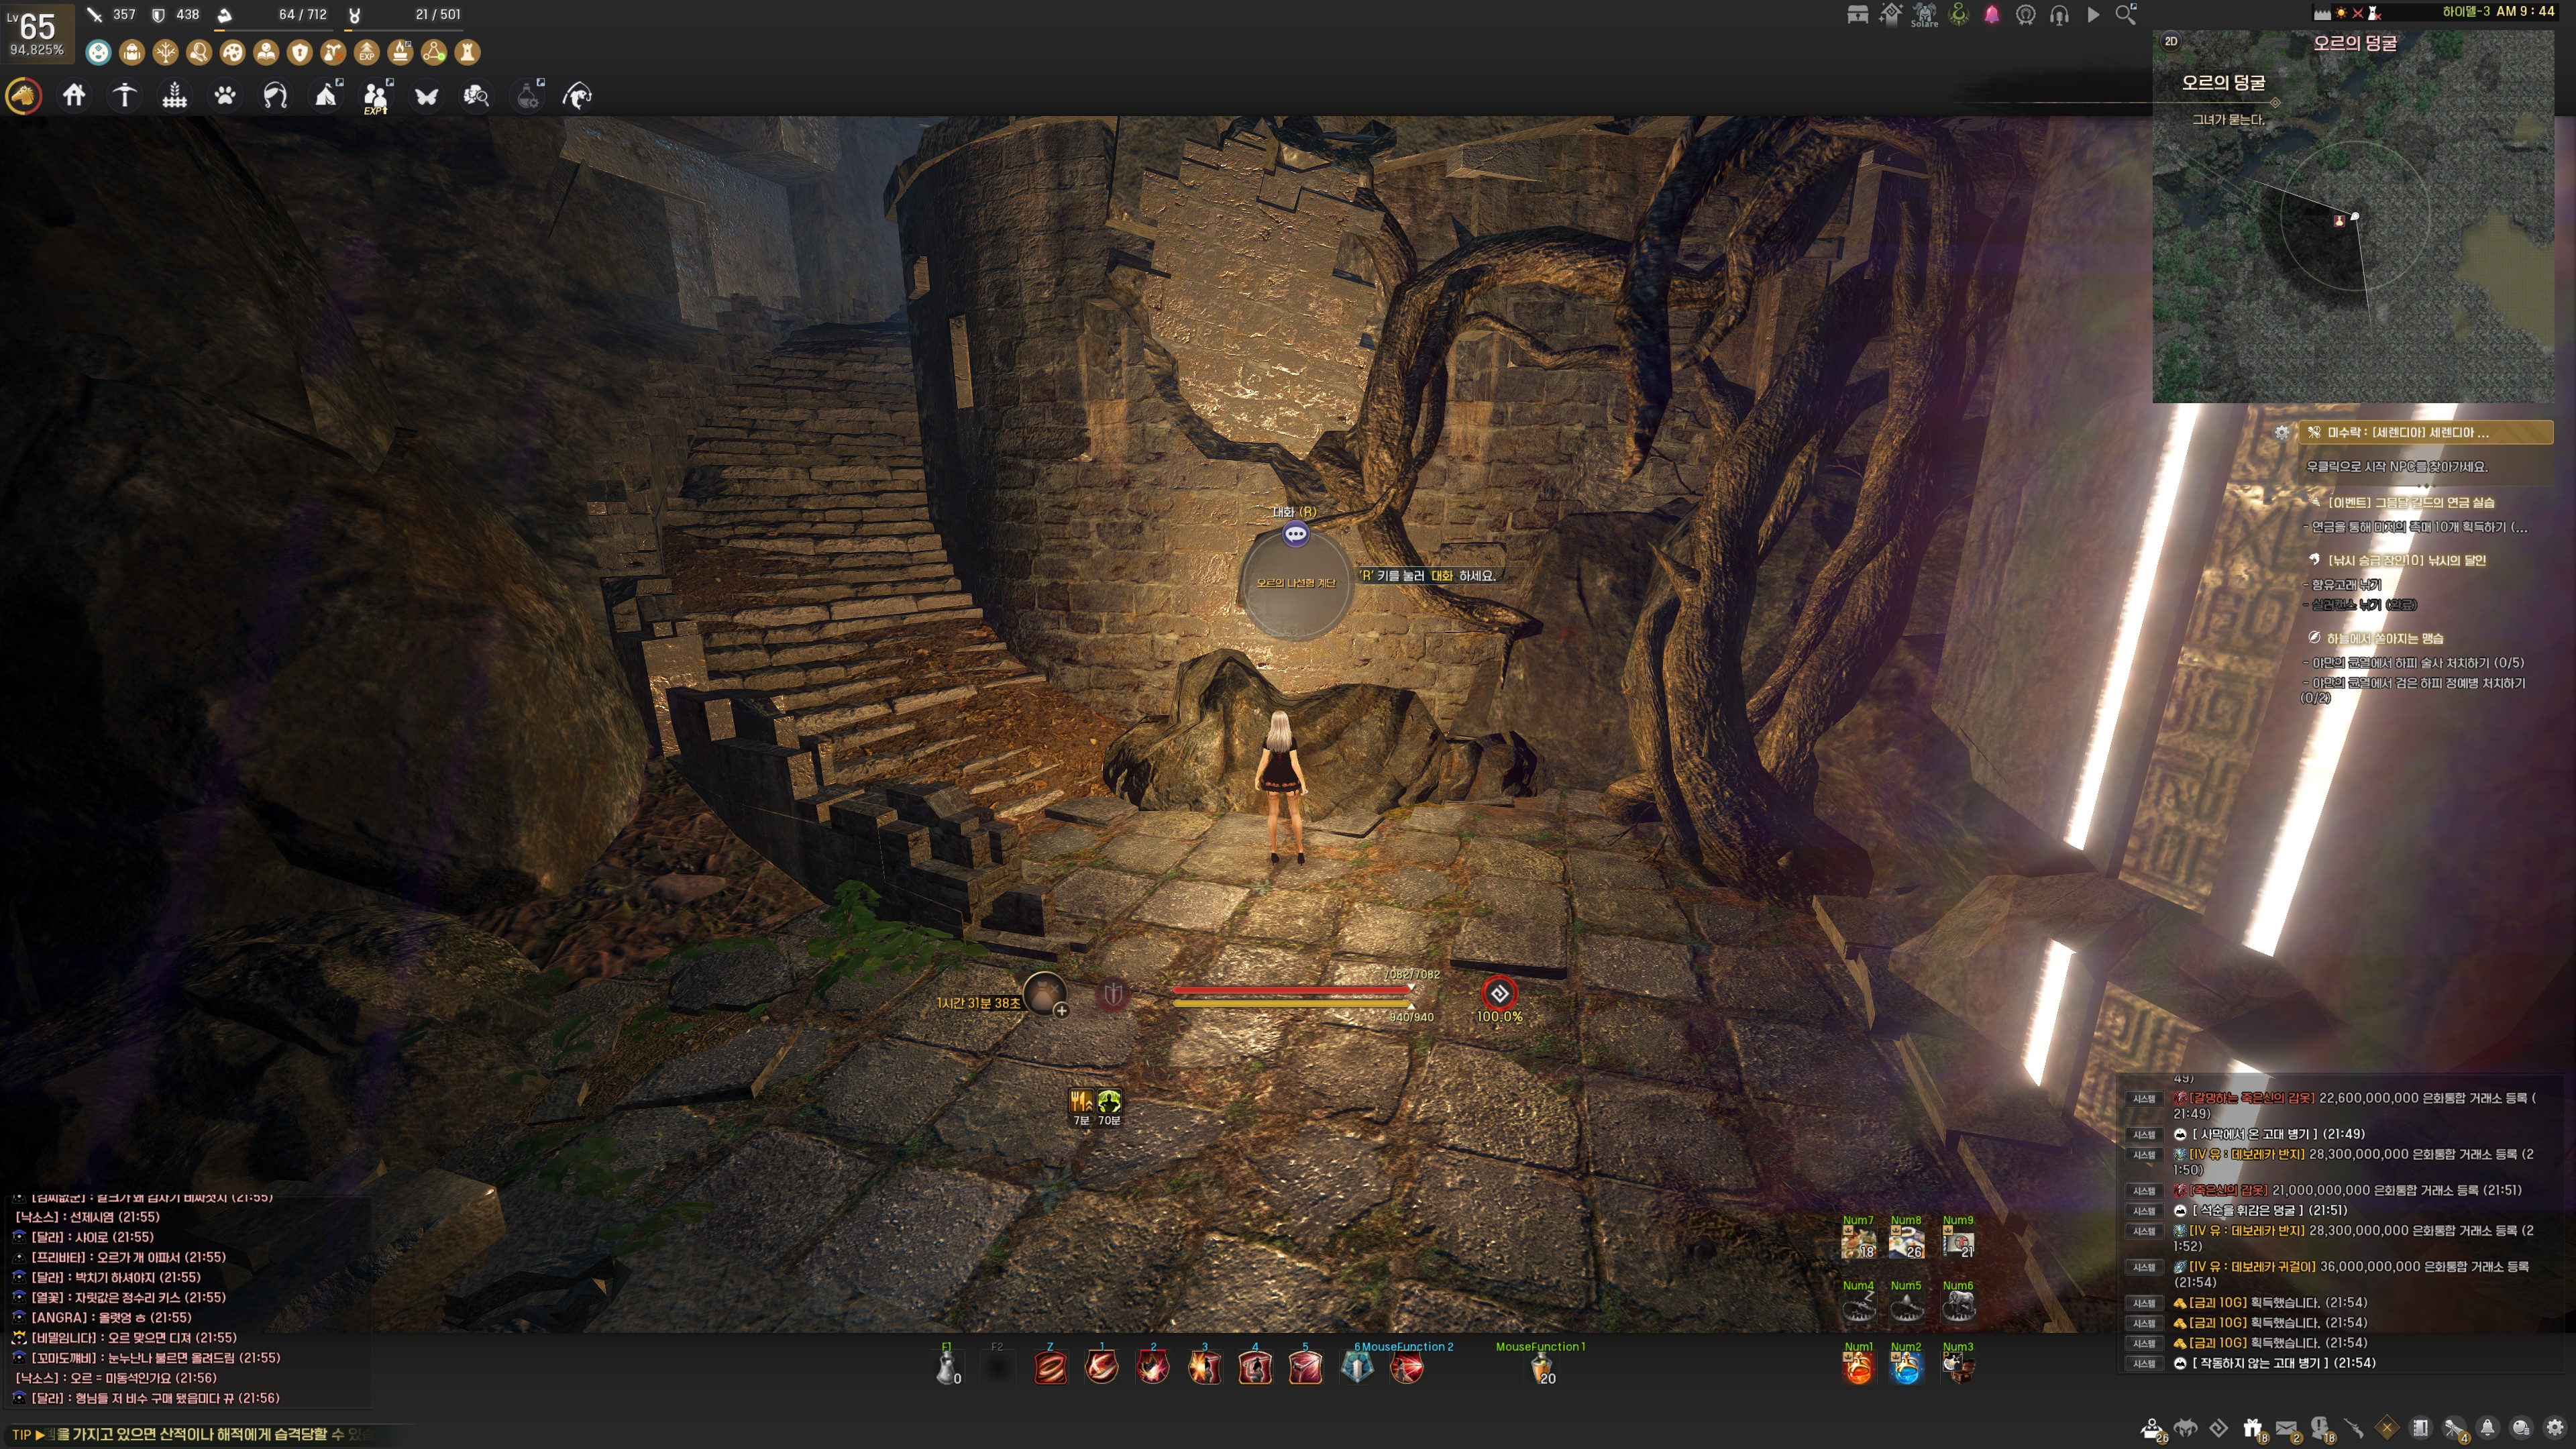Open the pet paw icon
2576x1449 pixels.
225,96
